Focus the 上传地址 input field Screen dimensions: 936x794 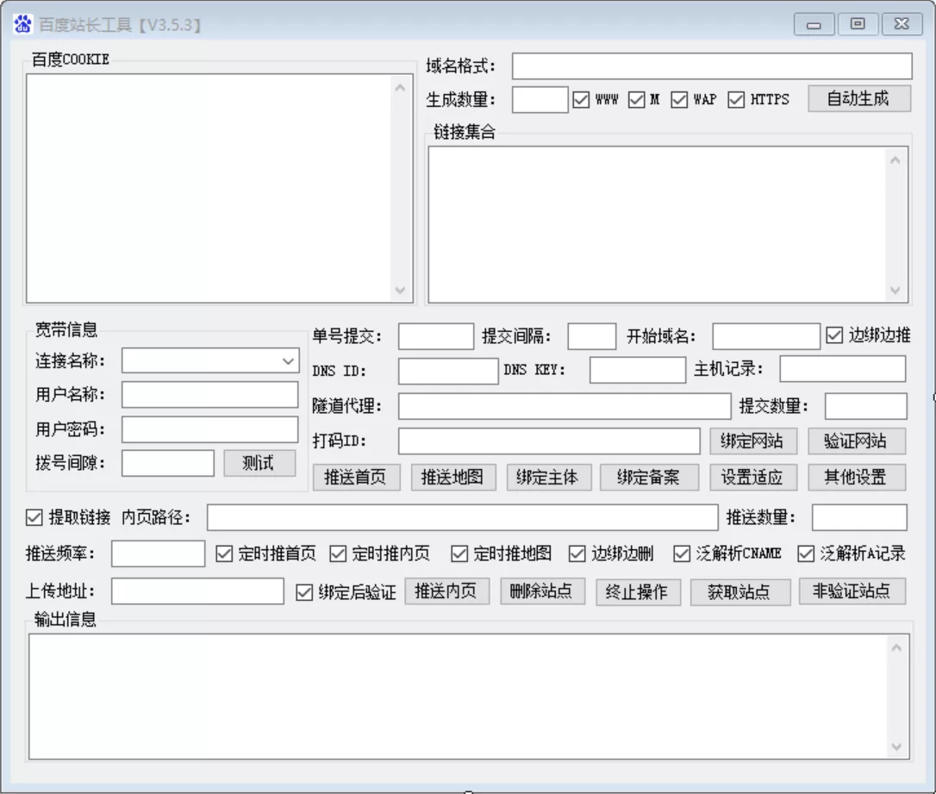click(x=197, y=591)
